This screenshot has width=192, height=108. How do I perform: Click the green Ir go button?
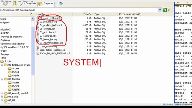coord(166,10)
